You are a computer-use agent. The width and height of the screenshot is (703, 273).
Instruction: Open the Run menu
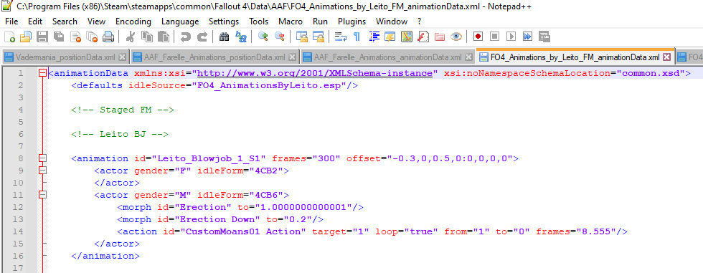320,21
